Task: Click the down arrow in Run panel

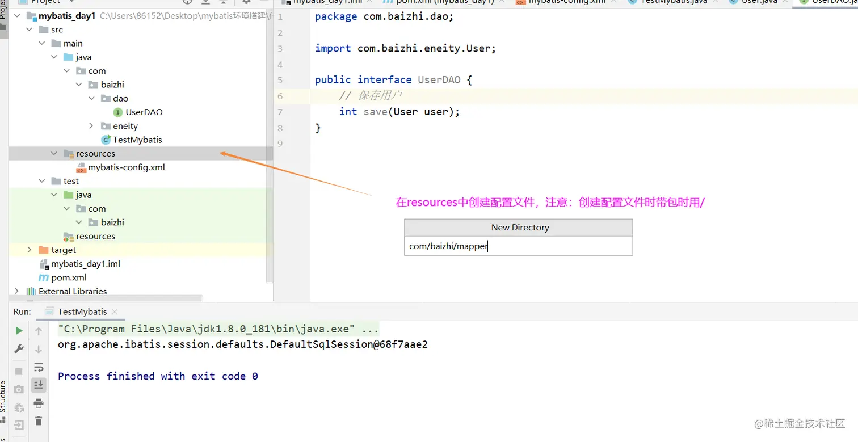Action: [39, 349]
